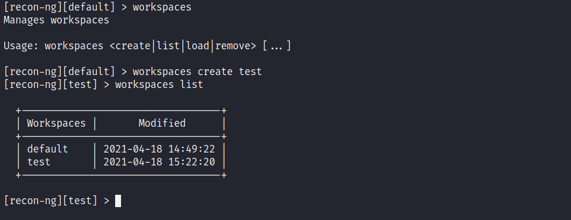
Task: Click the '[...]' placeholder in usage line
Action: coord(277,46)
